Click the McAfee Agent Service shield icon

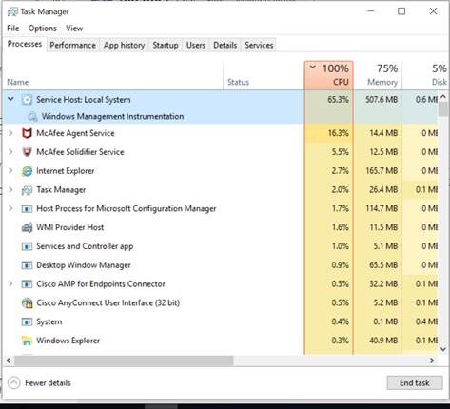coord(27,133)
